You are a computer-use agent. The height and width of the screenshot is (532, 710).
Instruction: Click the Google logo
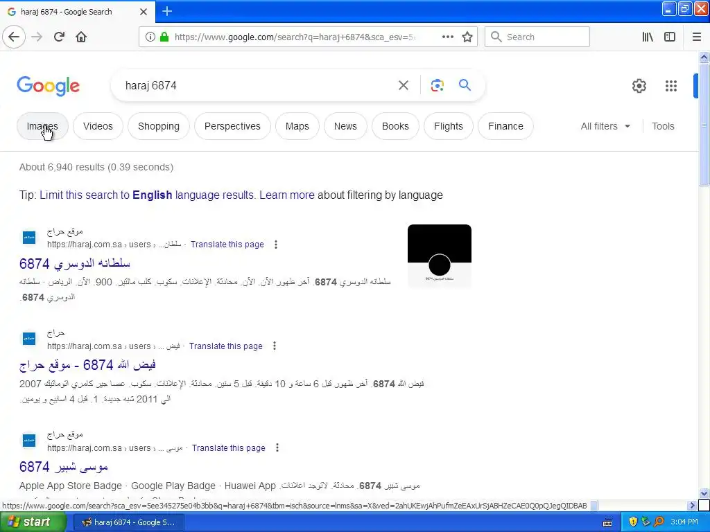(48, 86)
